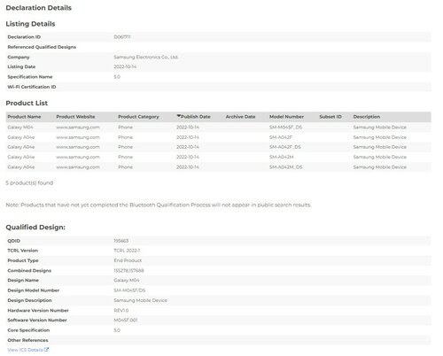Open www.samsung.com link in Galaxy M04 row

pos(78,128)
